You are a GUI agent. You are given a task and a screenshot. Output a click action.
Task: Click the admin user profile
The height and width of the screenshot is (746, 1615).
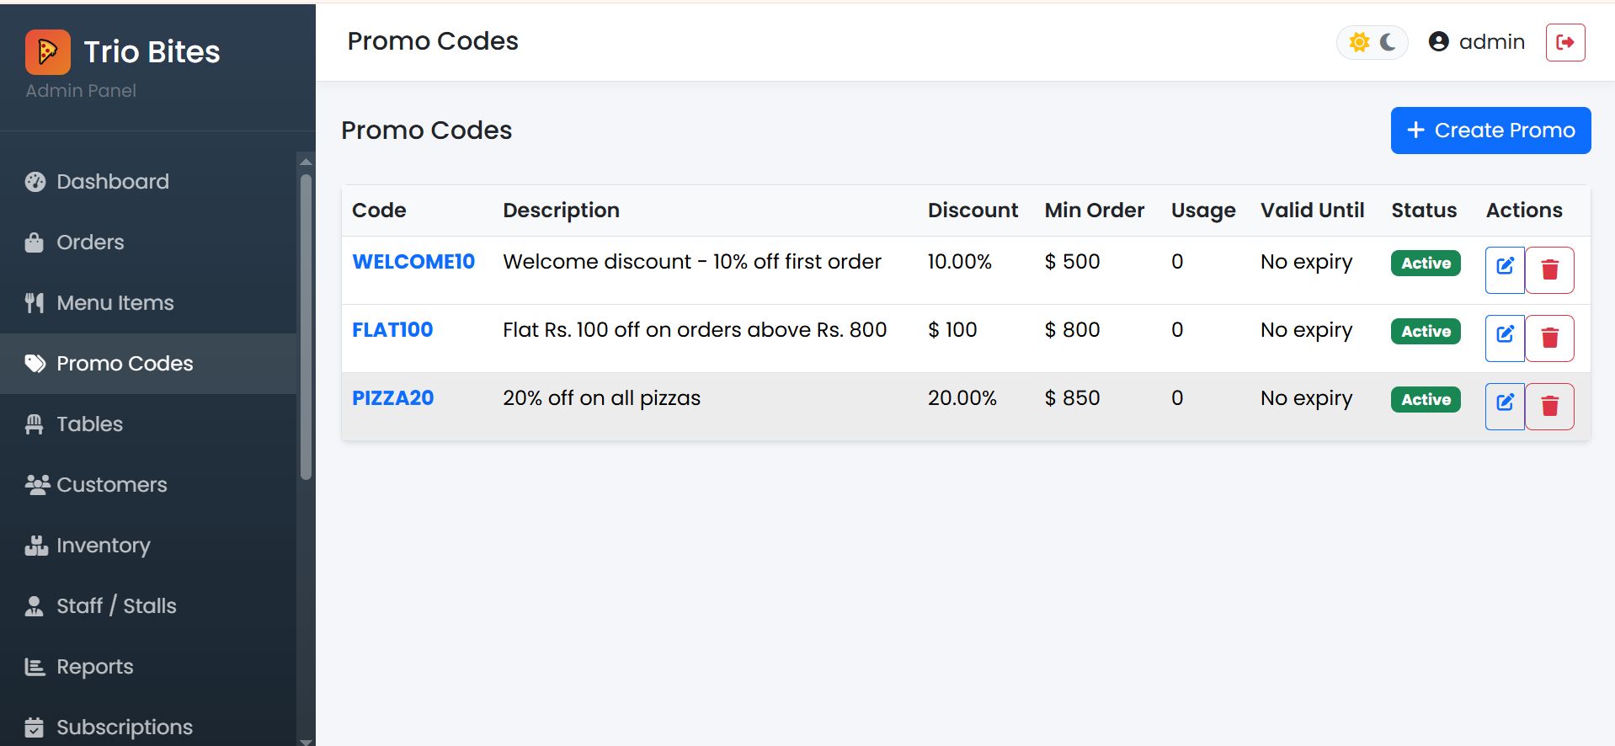click(x=1477, y=42)
